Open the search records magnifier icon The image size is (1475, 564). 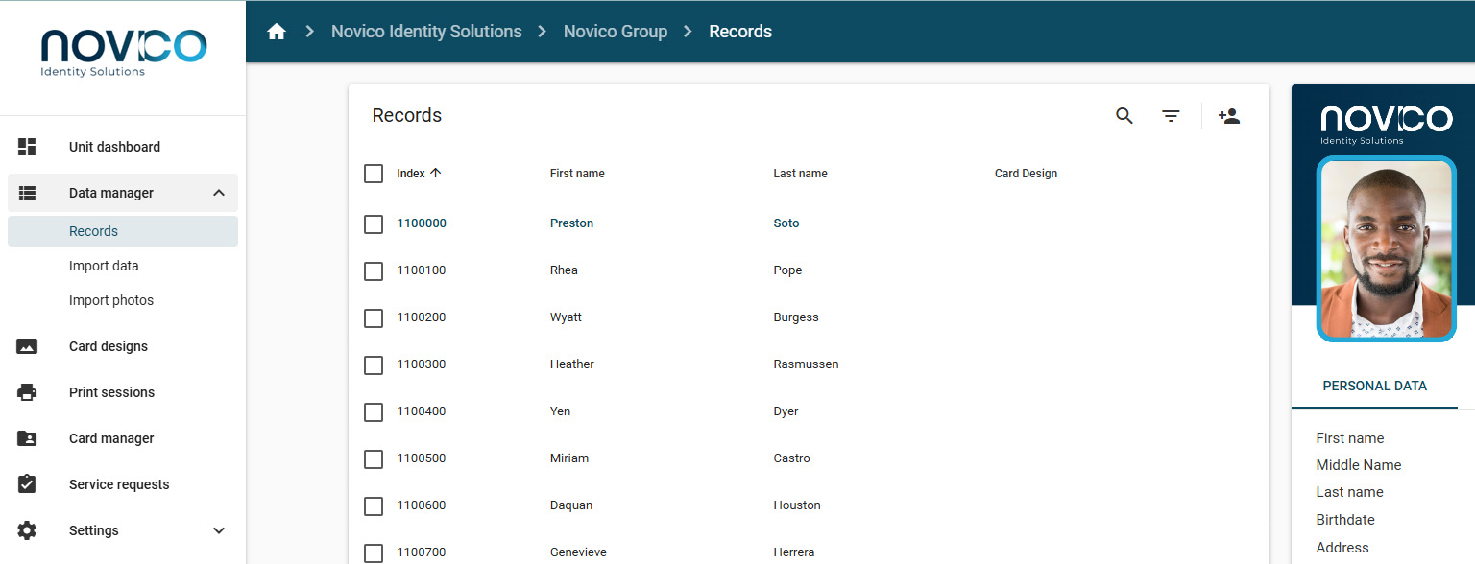point(1124,116)
